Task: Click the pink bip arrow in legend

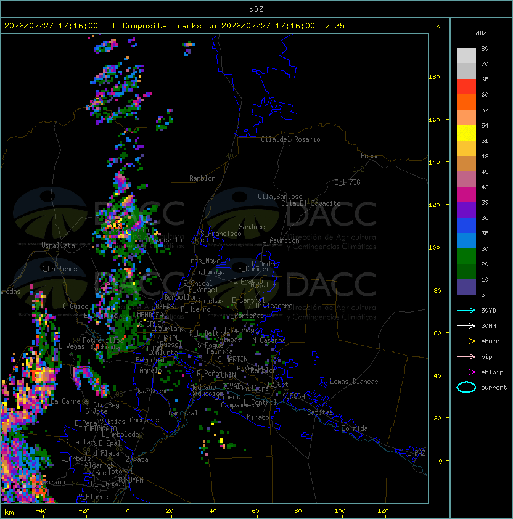Action: [466, 356]
